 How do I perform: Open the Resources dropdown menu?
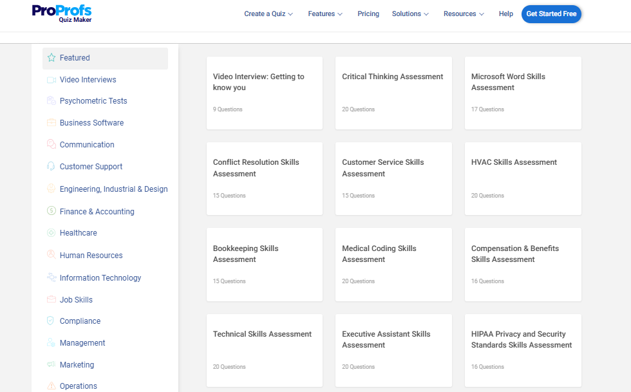(464, 14)
